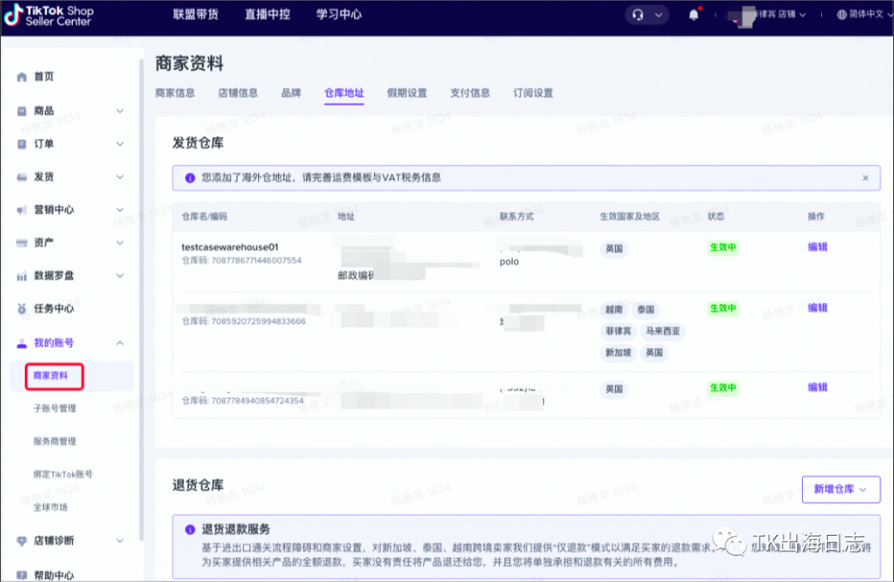Click the 订单 orders sidebar icon
The image size is (894, 582).
point(22,144)
